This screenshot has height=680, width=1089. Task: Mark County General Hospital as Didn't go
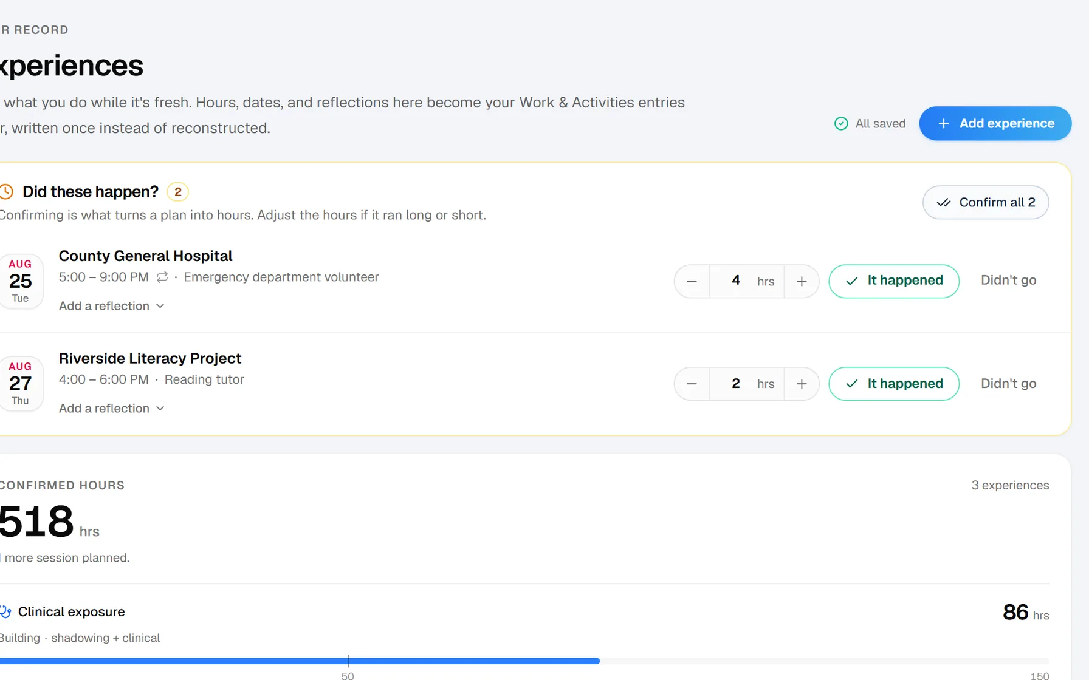tap(1008, 280)
